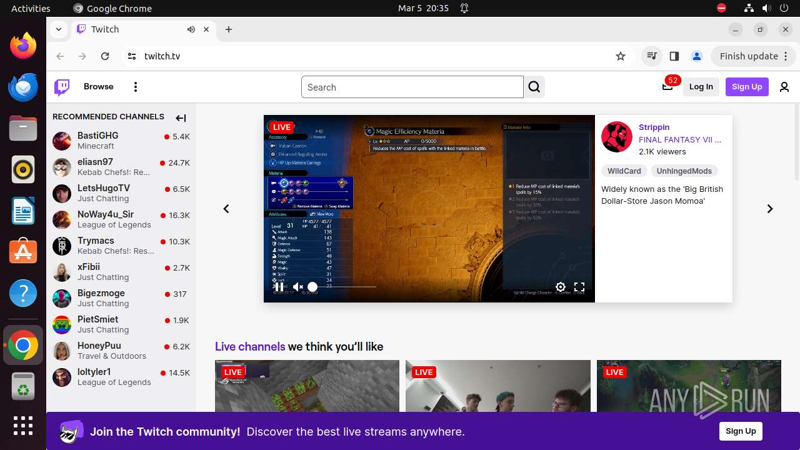The height and width of the screenshot is (450, 800).
Task: Open NoWay4u_Sir recommended channel
Action: click(121, 219)
